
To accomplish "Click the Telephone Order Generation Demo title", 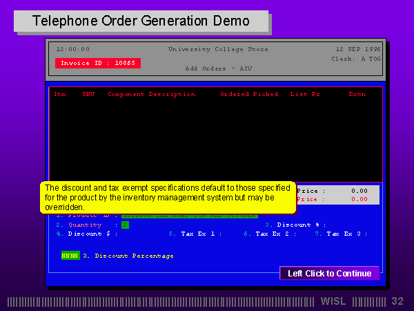I will pyautogui.click(x=141, y=21).
